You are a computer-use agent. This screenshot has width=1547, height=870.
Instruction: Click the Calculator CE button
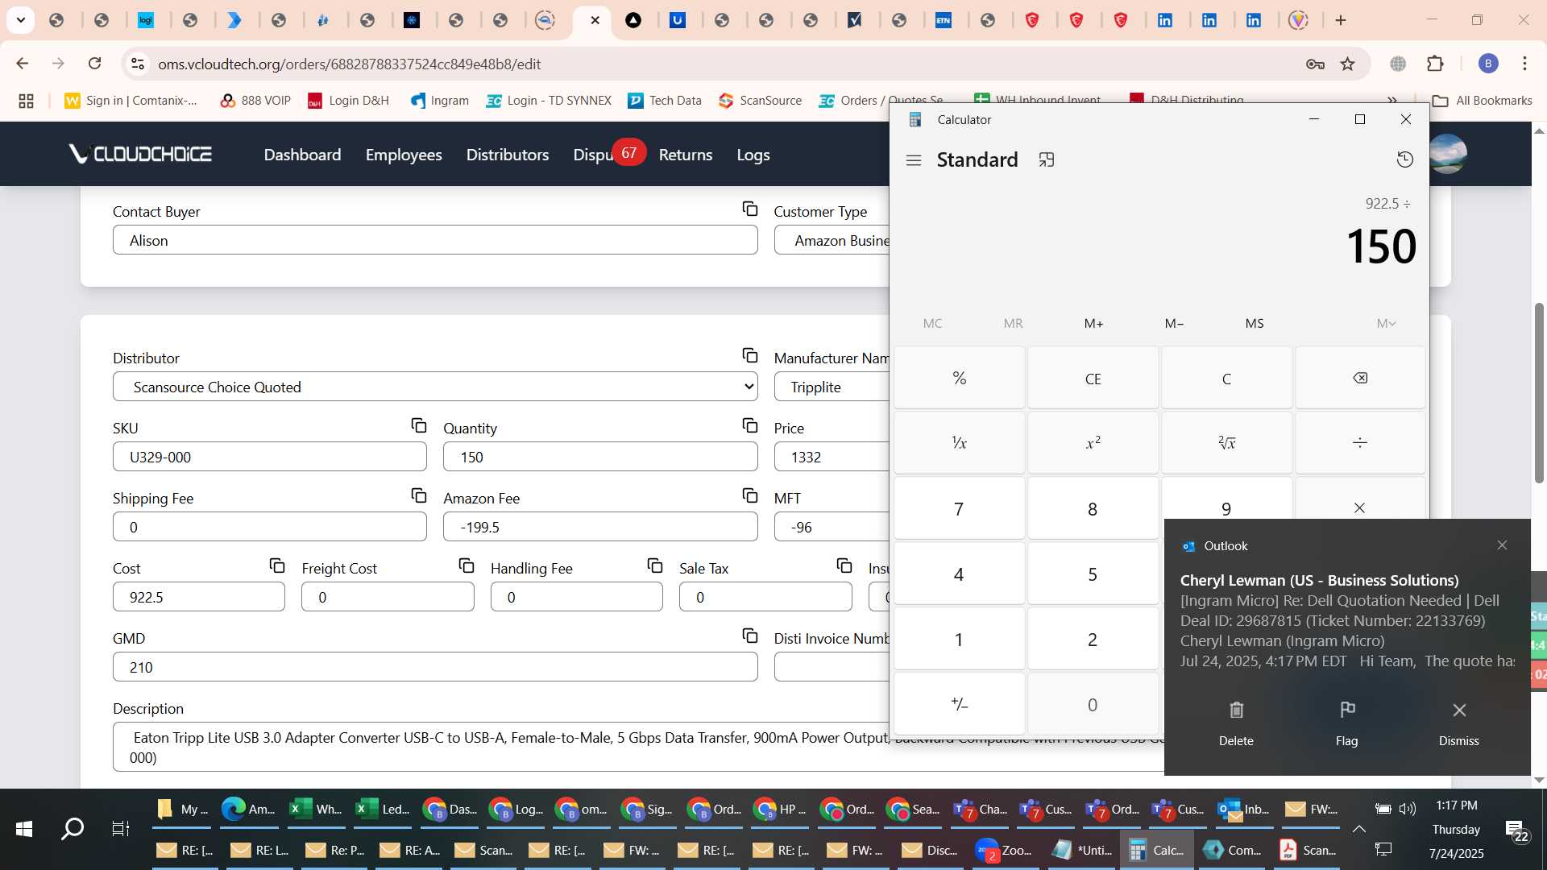click(1093, 379)
